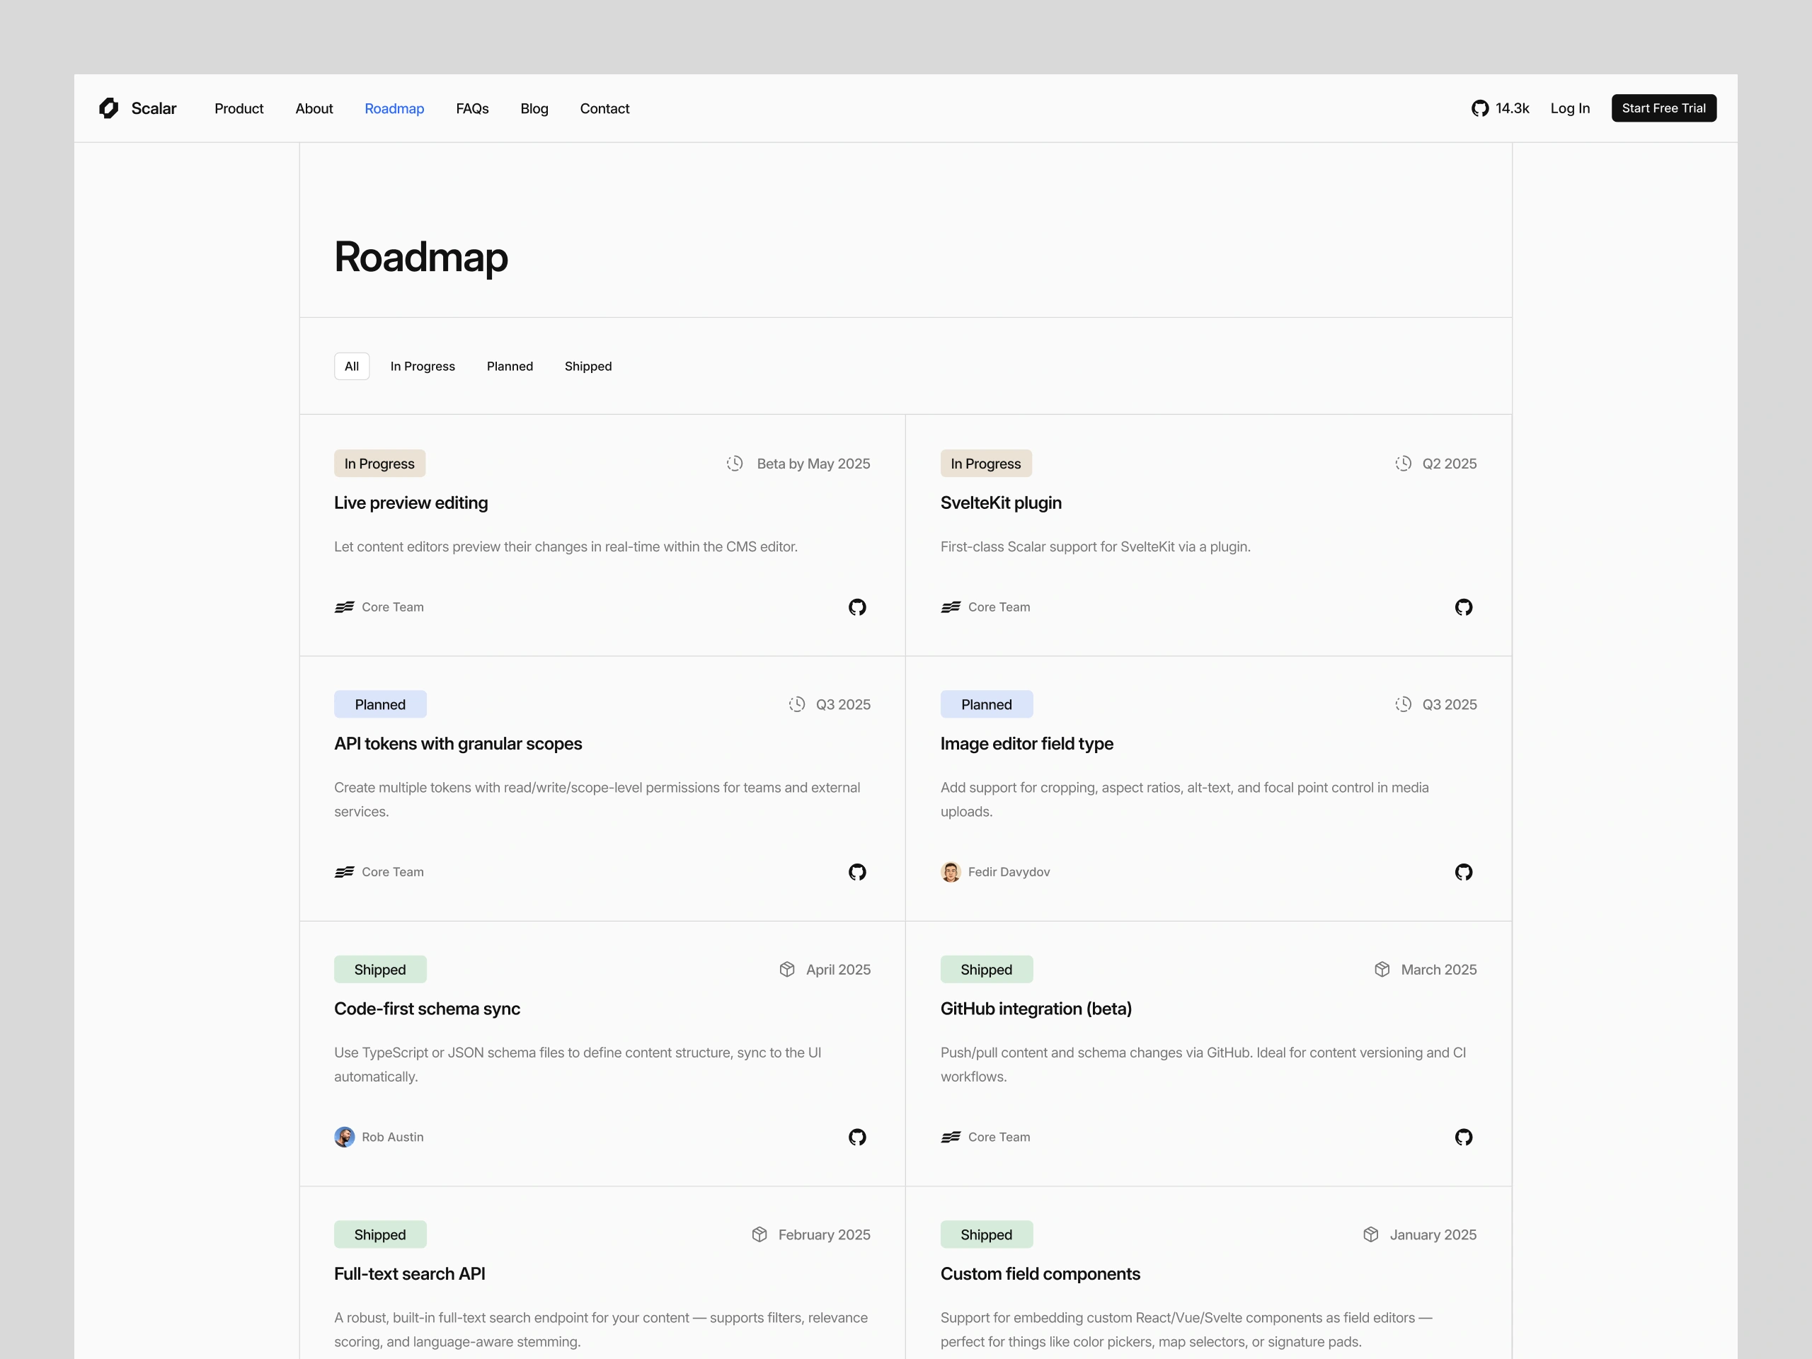
Task: Click In Progress badge on SvelteKit card
Action: pos(985,464)
